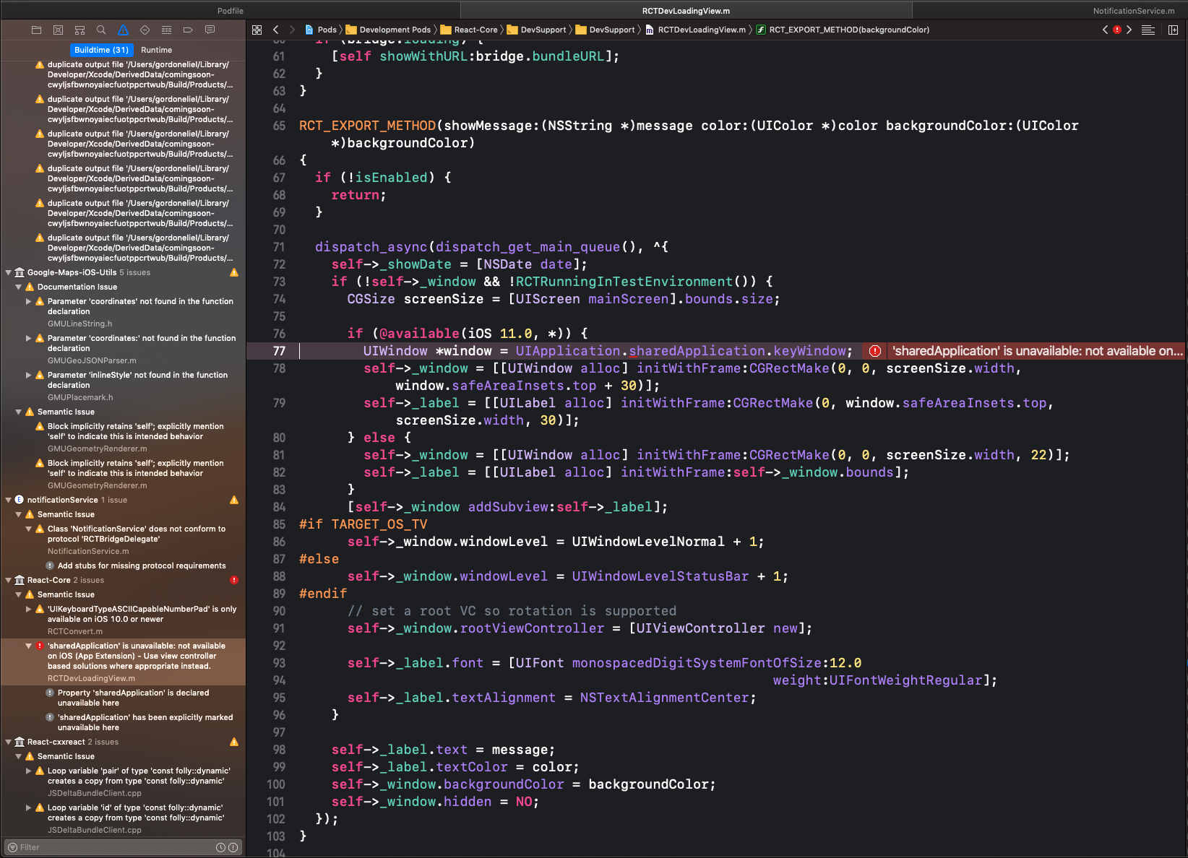Expand the Loop variable 'pair' issue
1188x858 pixels.
tap(29, 771)
